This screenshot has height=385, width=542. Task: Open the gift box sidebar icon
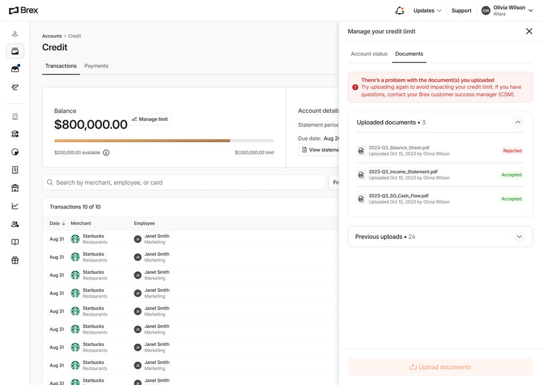coord(15,260)
